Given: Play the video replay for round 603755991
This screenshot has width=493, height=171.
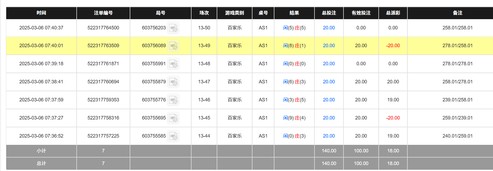Looking at the screenshot, I should pyautogui.click(x=173, y=64).
